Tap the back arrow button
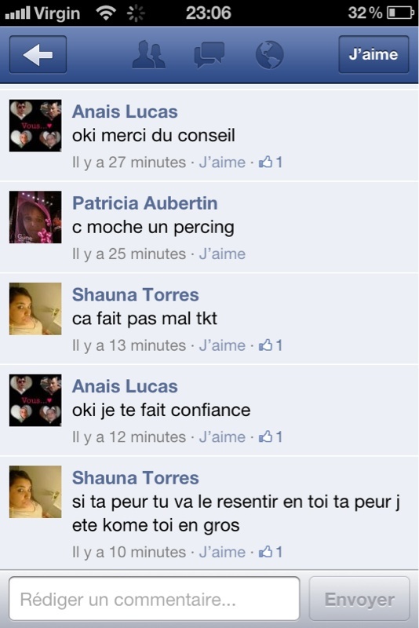This screenshot has width=419, height=628. (x=38, y=54)
